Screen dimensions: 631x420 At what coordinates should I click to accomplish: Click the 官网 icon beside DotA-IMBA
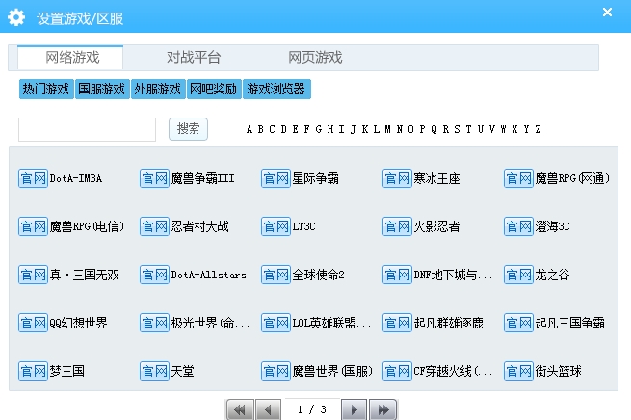33,178
